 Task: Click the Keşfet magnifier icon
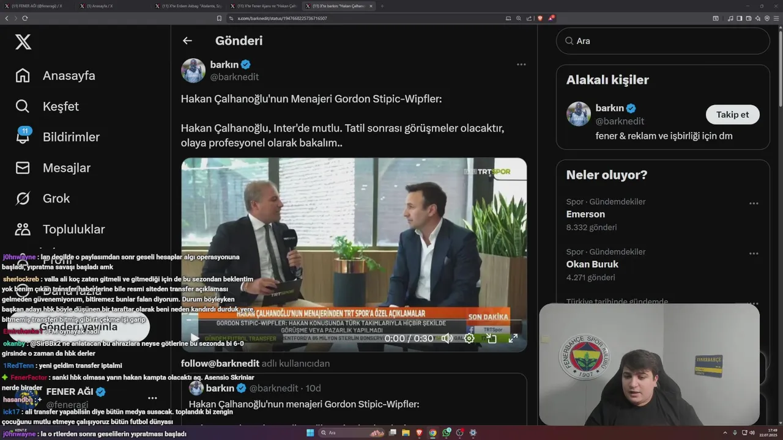(23, 106)
